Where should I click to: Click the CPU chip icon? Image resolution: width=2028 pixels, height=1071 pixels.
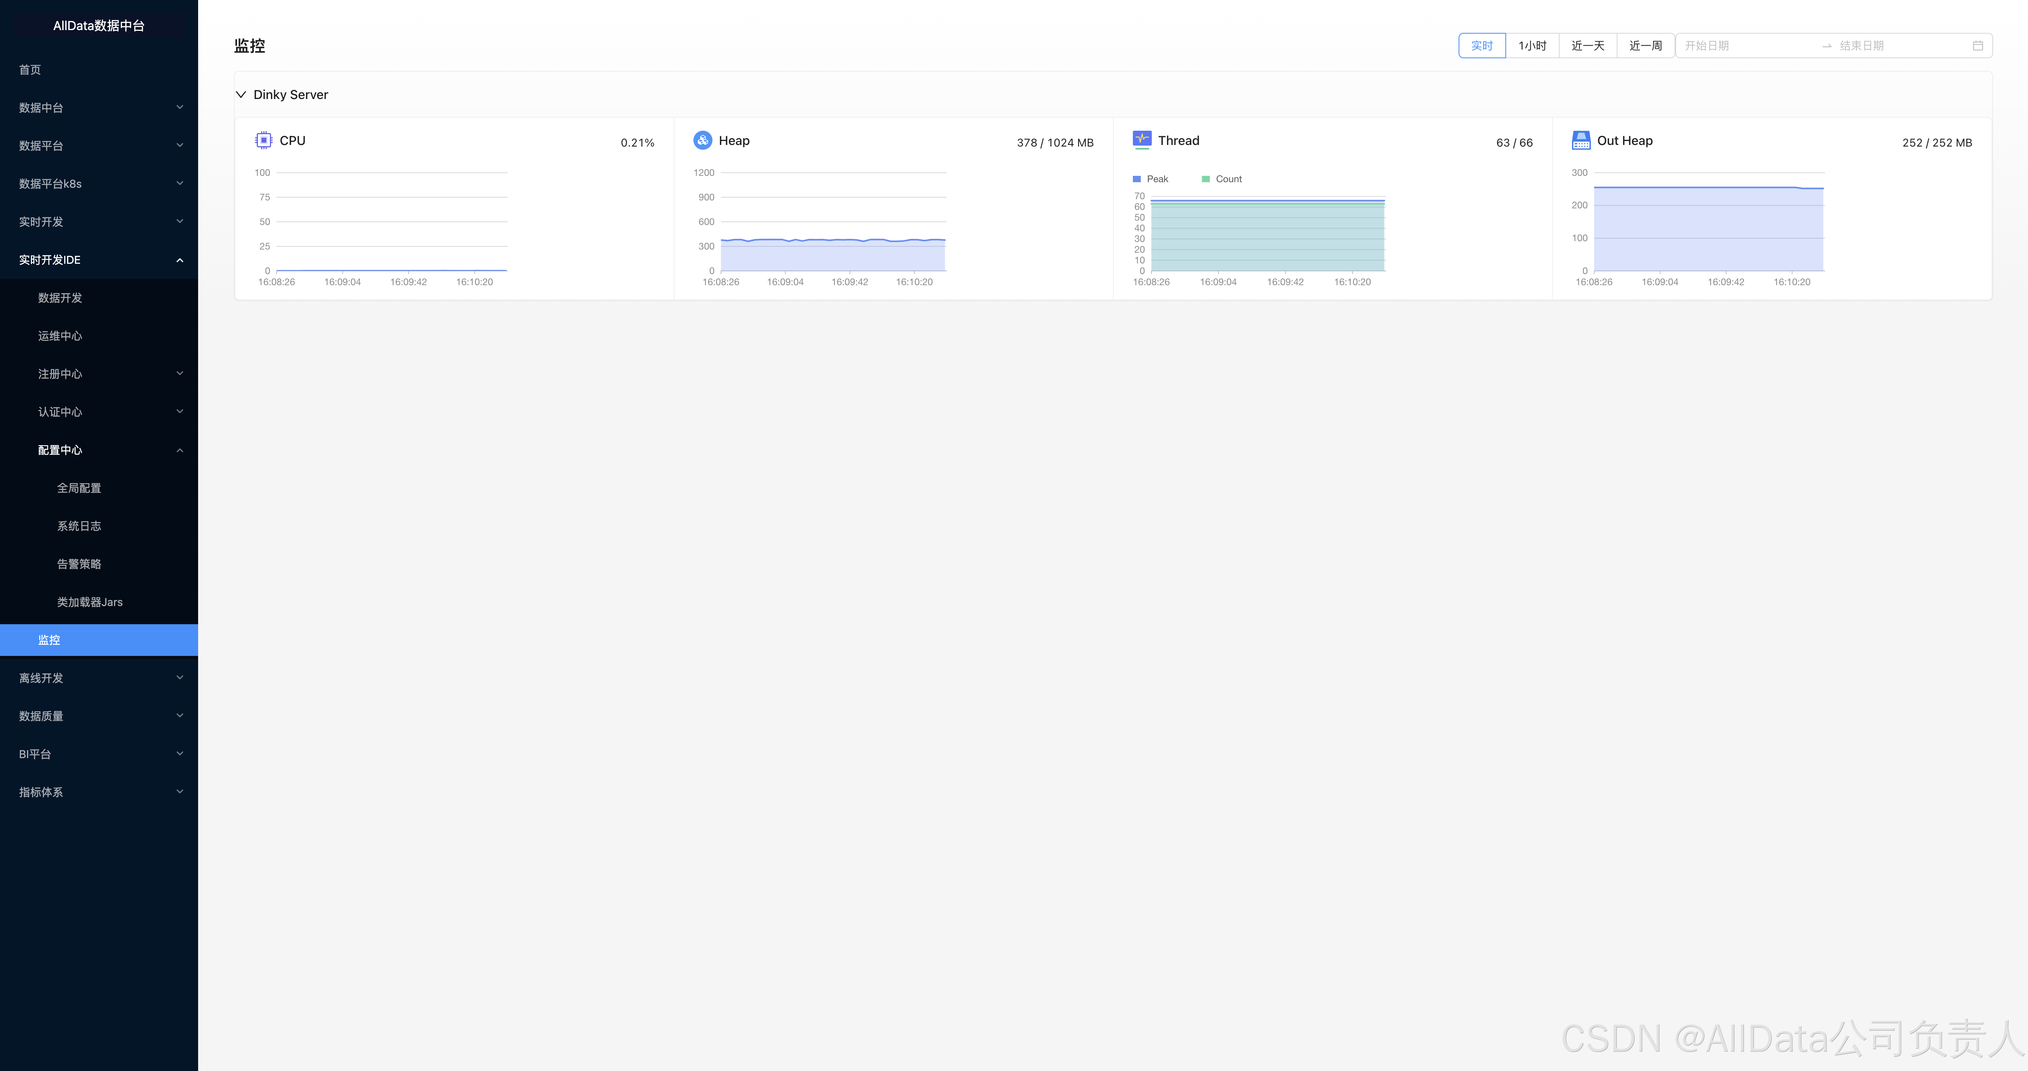pyautogui.click(x=264, y=140)
